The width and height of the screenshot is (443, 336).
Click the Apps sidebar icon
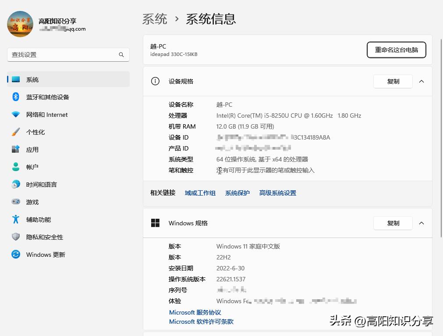coord(16,149)
